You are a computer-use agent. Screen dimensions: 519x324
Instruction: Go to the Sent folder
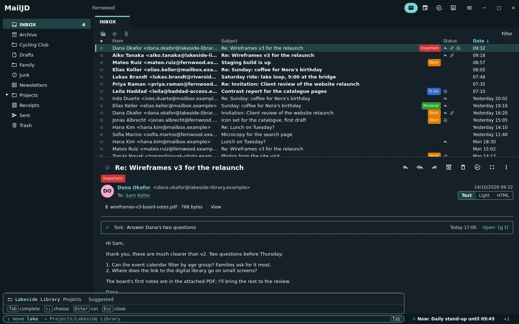click(x=47, y=115)
